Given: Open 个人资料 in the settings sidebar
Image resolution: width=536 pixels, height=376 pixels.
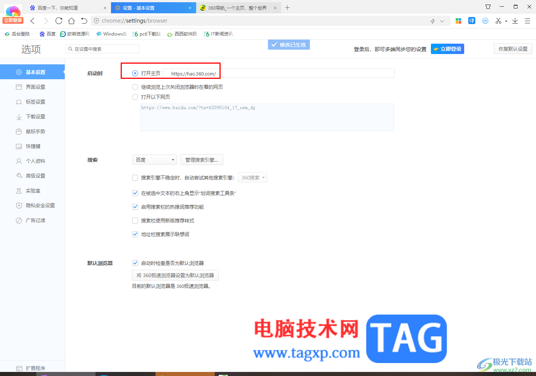Looking at the screenshot, I should (x=33, y=161).
